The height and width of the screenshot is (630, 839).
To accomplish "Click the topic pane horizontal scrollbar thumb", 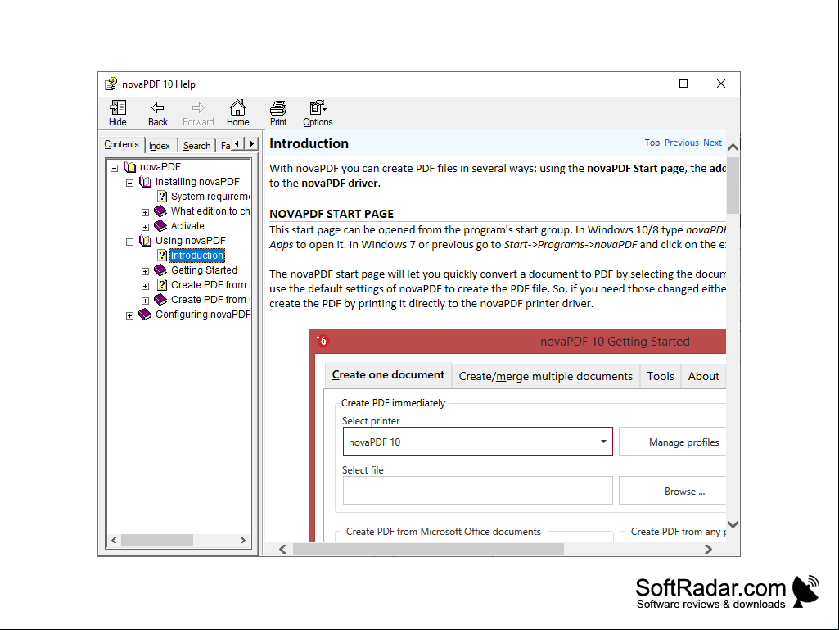I will [x=428, y=549].
